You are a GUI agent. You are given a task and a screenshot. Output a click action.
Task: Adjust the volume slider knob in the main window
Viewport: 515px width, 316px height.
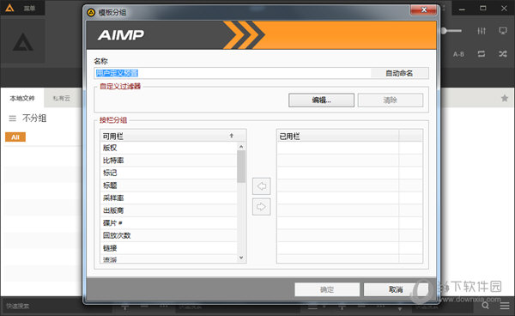click(x=444, y=31)
